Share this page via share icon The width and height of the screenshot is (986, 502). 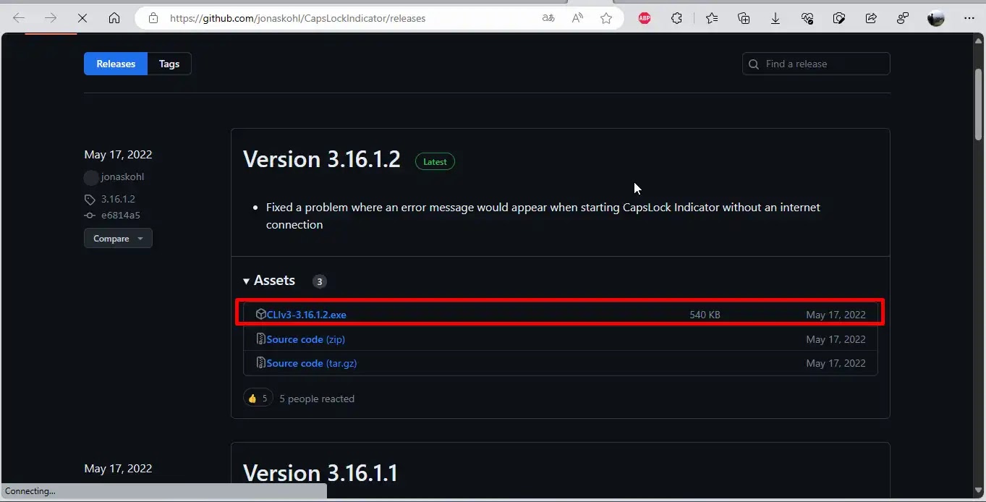871,18
